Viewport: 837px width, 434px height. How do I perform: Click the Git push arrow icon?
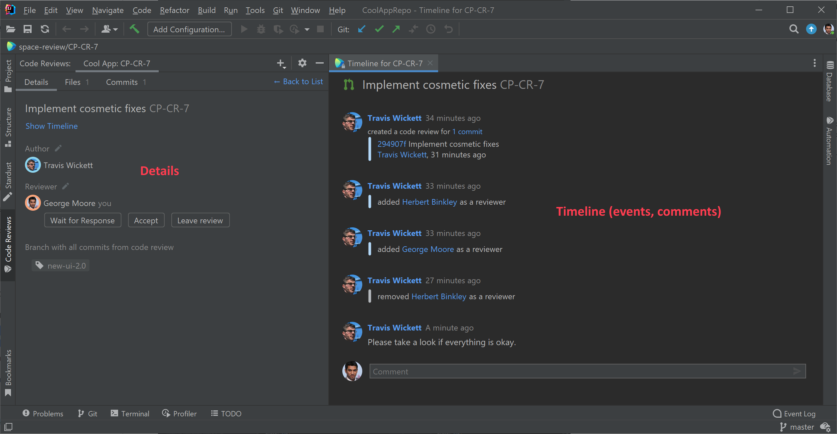pyautogui.click(x=396, y=29)
